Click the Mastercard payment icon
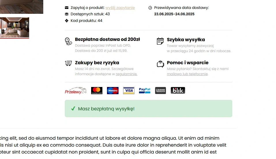 point(97,91)
